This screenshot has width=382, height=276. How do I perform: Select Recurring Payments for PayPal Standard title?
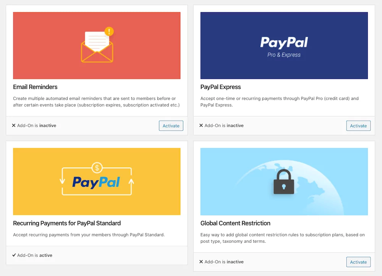(67, 223)
